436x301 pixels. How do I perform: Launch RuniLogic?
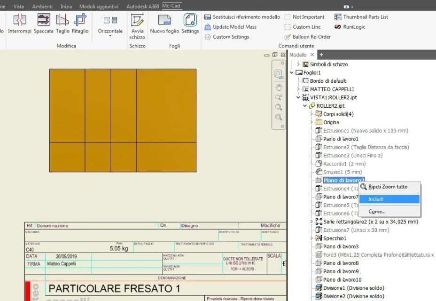[x=350, y=27]
